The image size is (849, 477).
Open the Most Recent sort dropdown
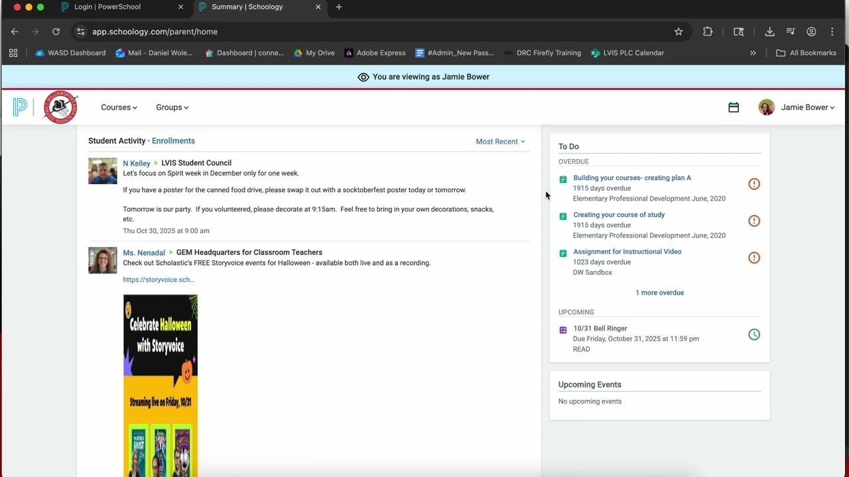(x=500, y=141)
